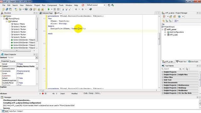Switch to the Data Explorer tab
The width and height of the screenshot is (201, 113).
click(194, 62)
